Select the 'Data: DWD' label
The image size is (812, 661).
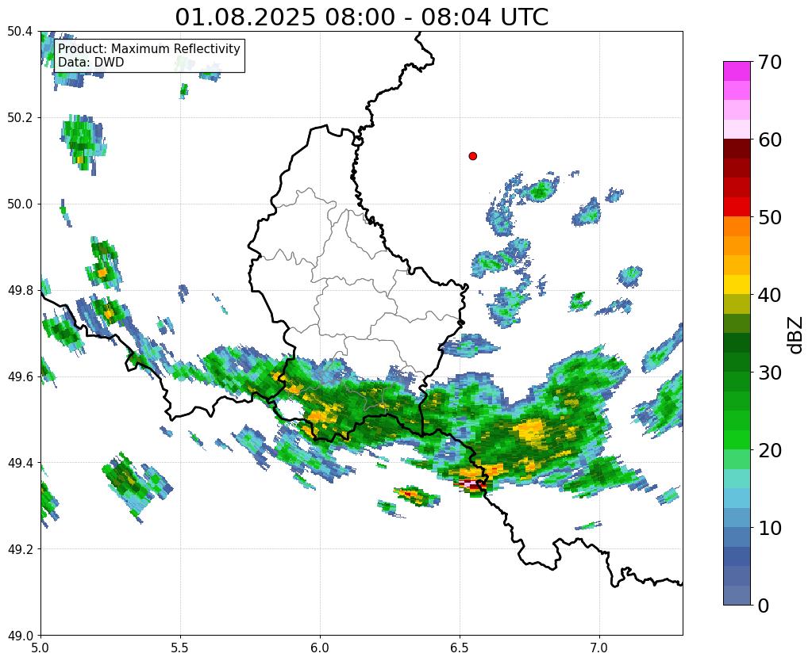pyautogui.click(x=91, y=63)
